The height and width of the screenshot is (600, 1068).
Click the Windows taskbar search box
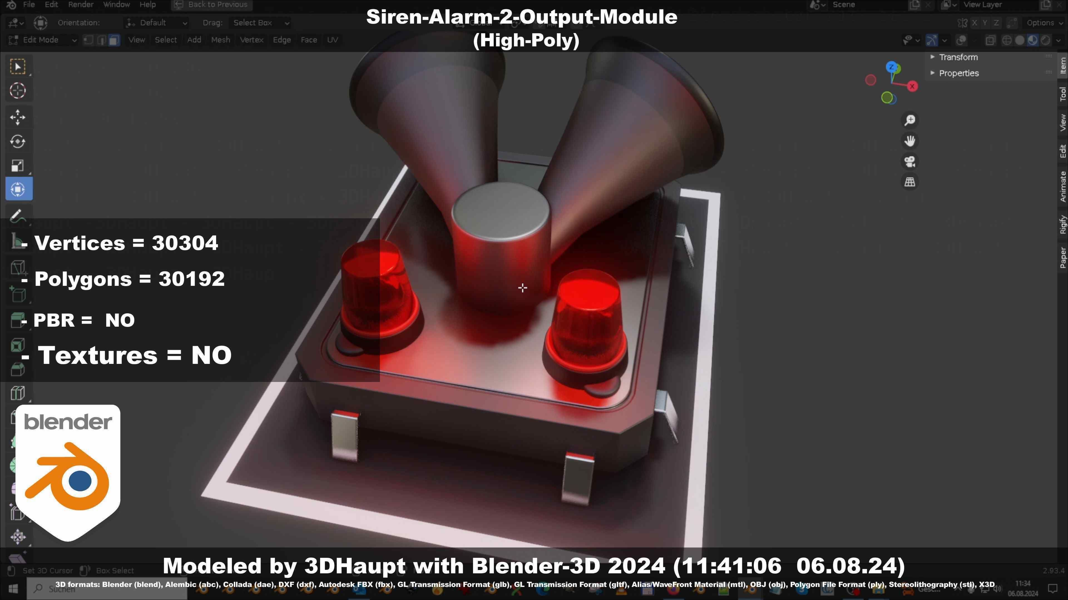click(x=107, y=588)
